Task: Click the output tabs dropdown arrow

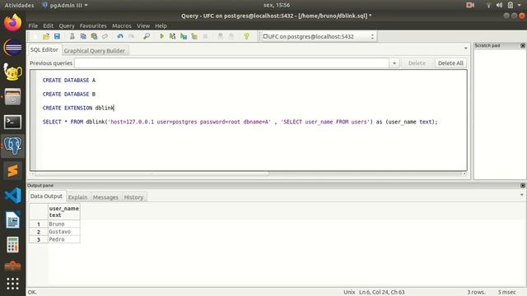Action: click(521, 195)
